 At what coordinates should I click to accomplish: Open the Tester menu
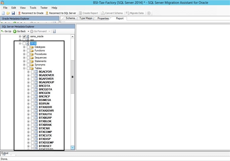tap(44, 8)
